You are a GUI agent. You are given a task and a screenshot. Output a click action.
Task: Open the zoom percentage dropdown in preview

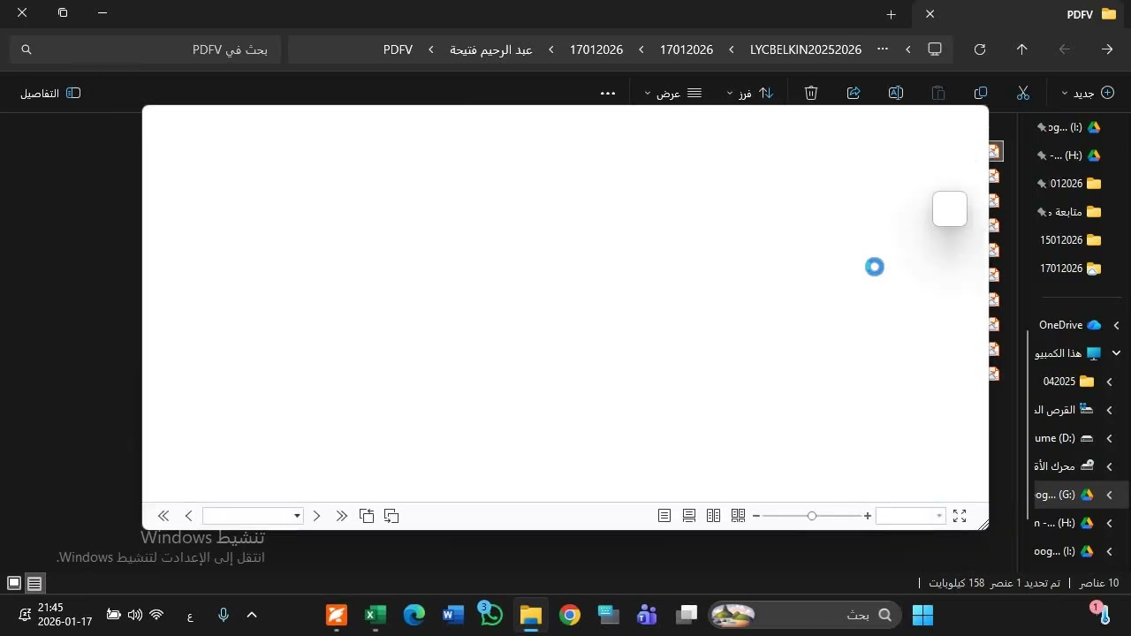[938, 516]
